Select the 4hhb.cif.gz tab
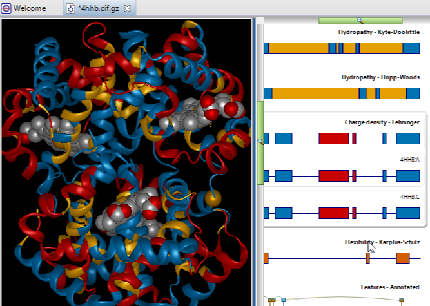 [x=98, y=8]
